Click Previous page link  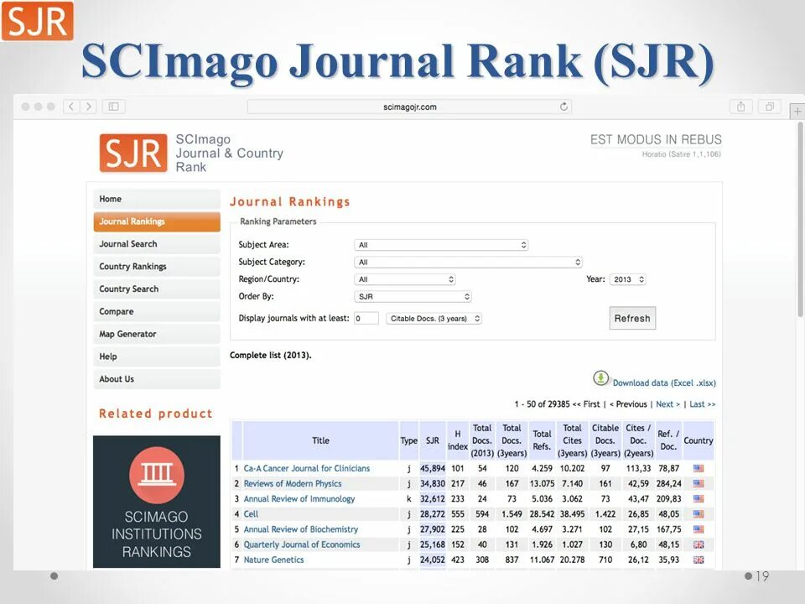click(628, 404)
